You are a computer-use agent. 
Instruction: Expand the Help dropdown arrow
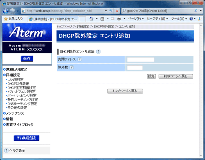coord(195,19)
